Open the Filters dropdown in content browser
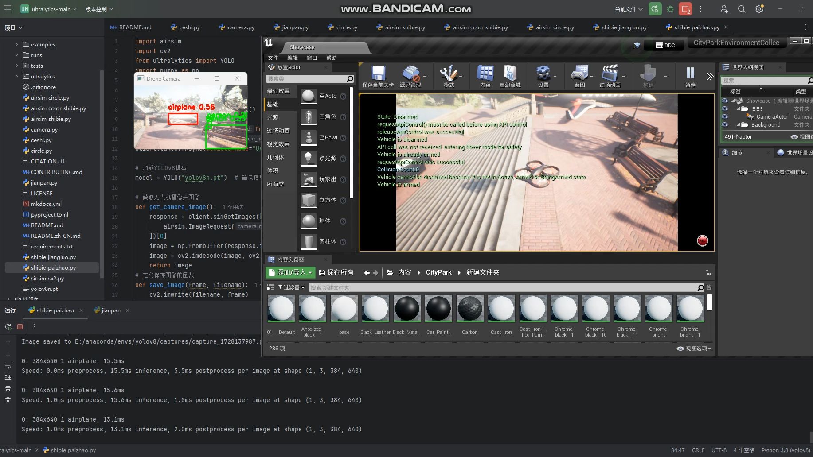 point(291,287)
